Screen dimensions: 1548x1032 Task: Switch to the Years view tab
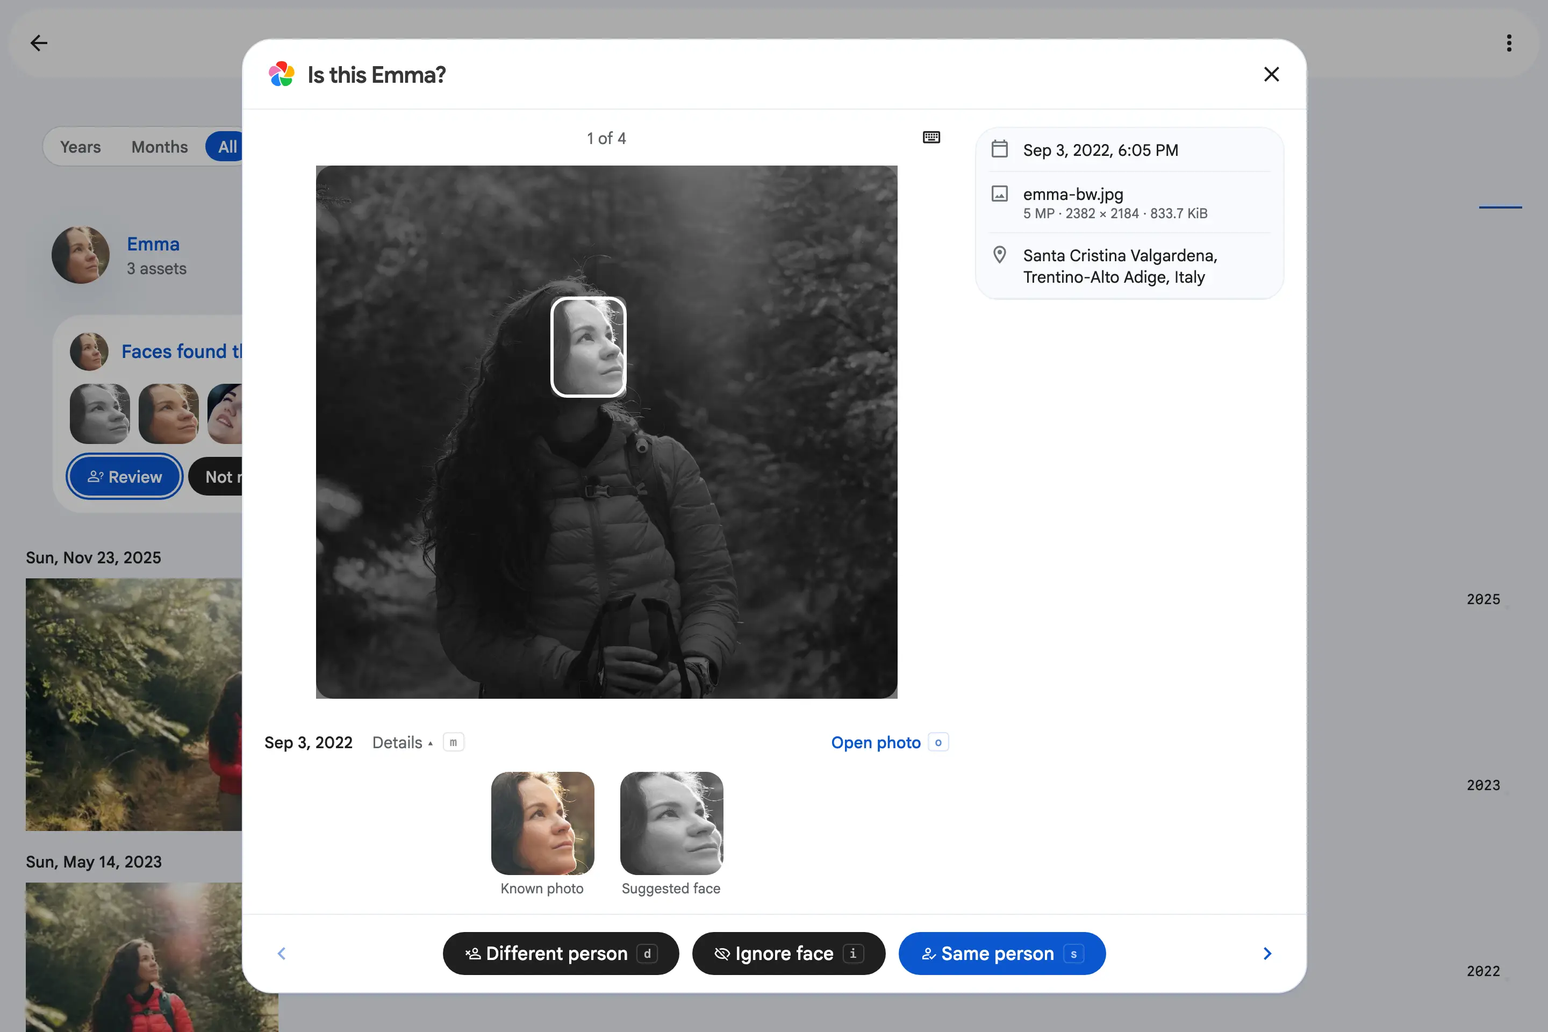[x=80, y=147]
